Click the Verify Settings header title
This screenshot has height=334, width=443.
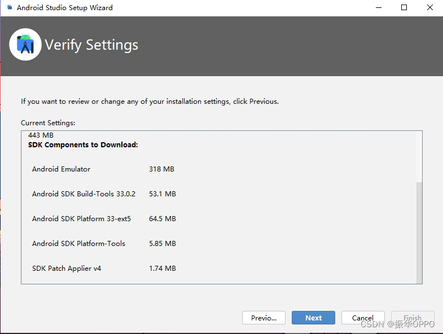(x=91, y=45)
